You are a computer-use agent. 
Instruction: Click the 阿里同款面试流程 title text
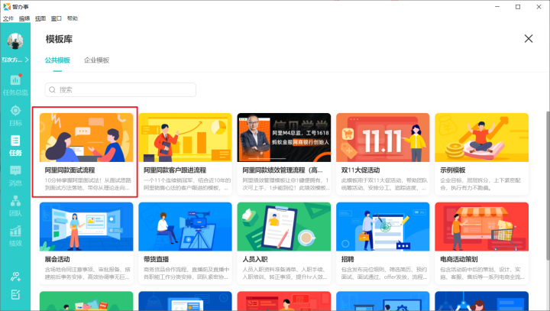70,170
